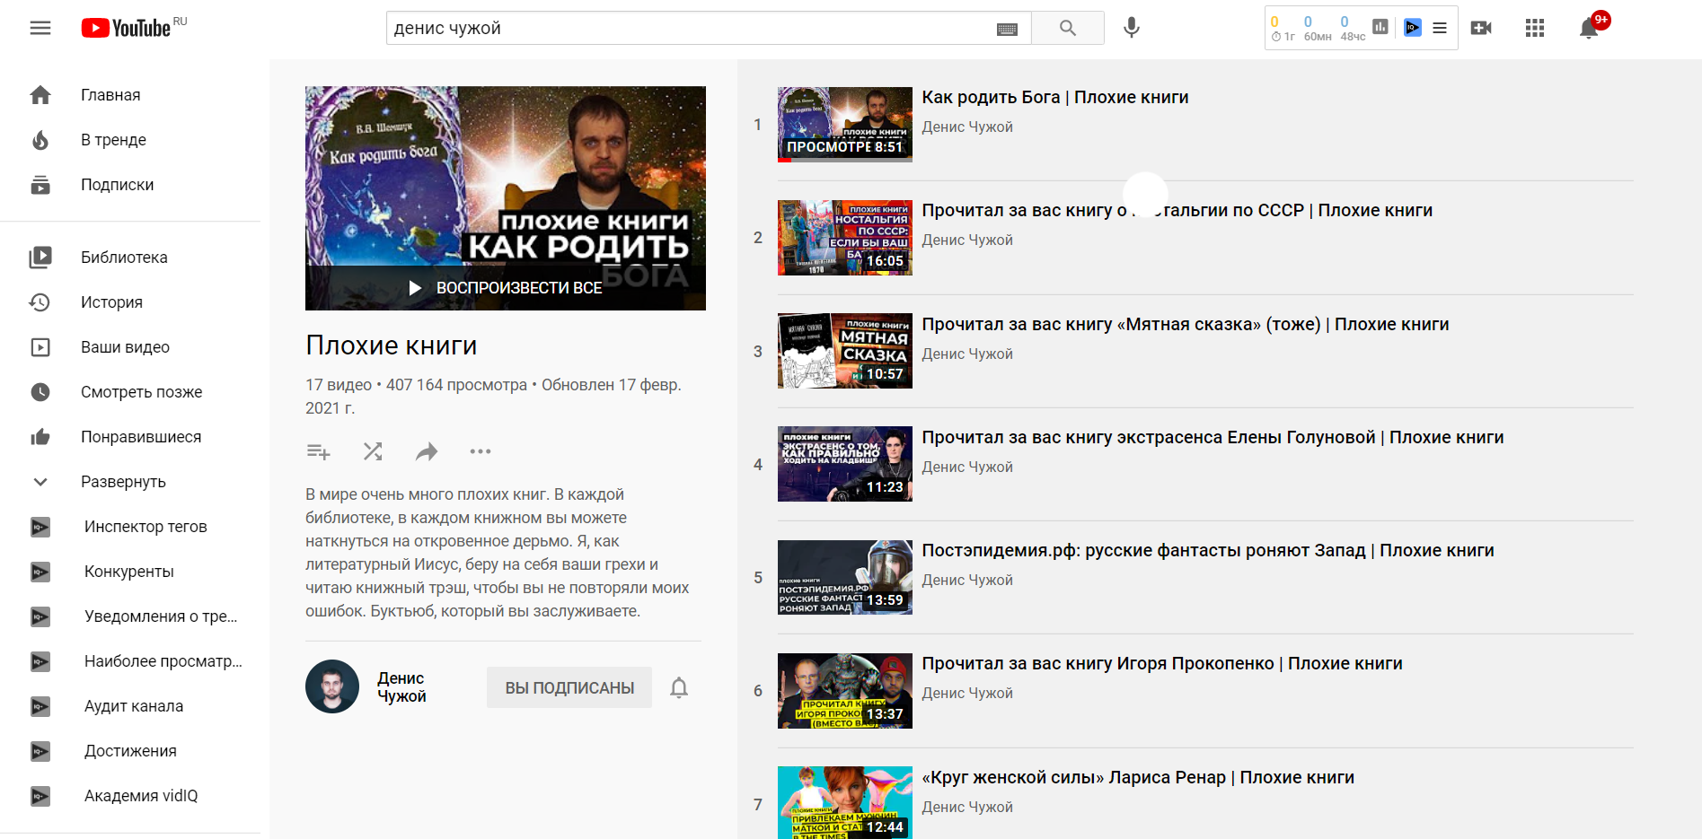Open Библиотека in sidebar
The height and width of the screenshot is (839, 1702).
(130, 258)
